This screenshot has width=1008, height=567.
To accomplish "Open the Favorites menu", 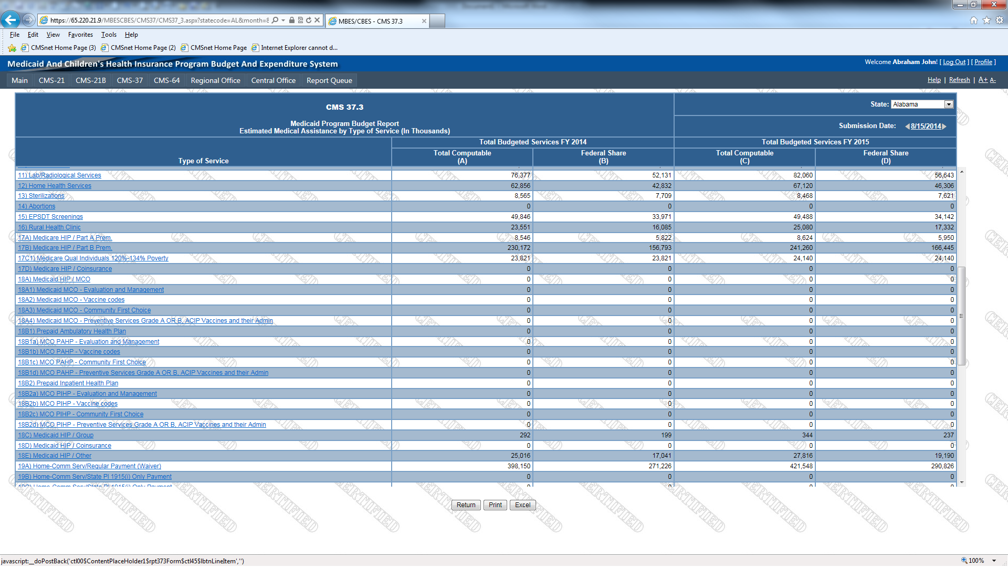I will coord(80,35).
